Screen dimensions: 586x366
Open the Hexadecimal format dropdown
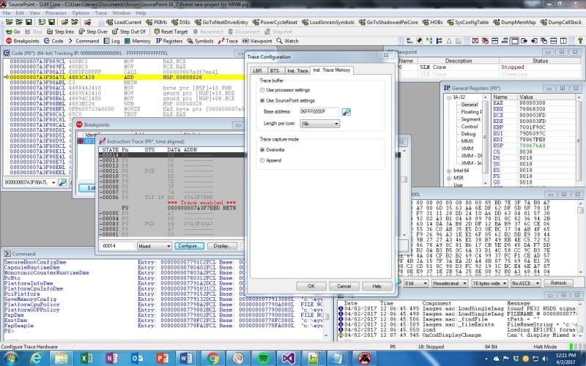tap(450, 283)
